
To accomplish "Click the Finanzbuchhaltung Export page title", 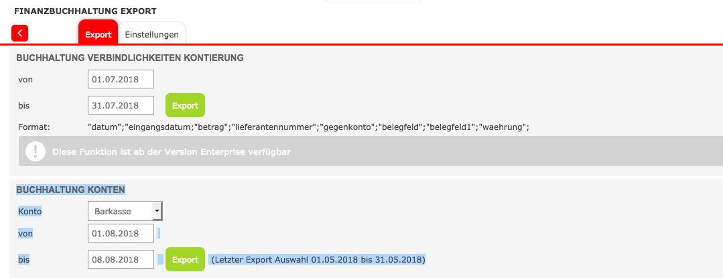I will pyautogui.click(x=85, y=11).
